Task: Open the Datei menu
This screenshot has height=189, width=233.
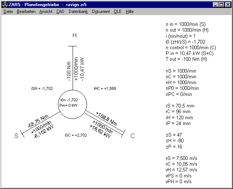Action: coord(8,11)
